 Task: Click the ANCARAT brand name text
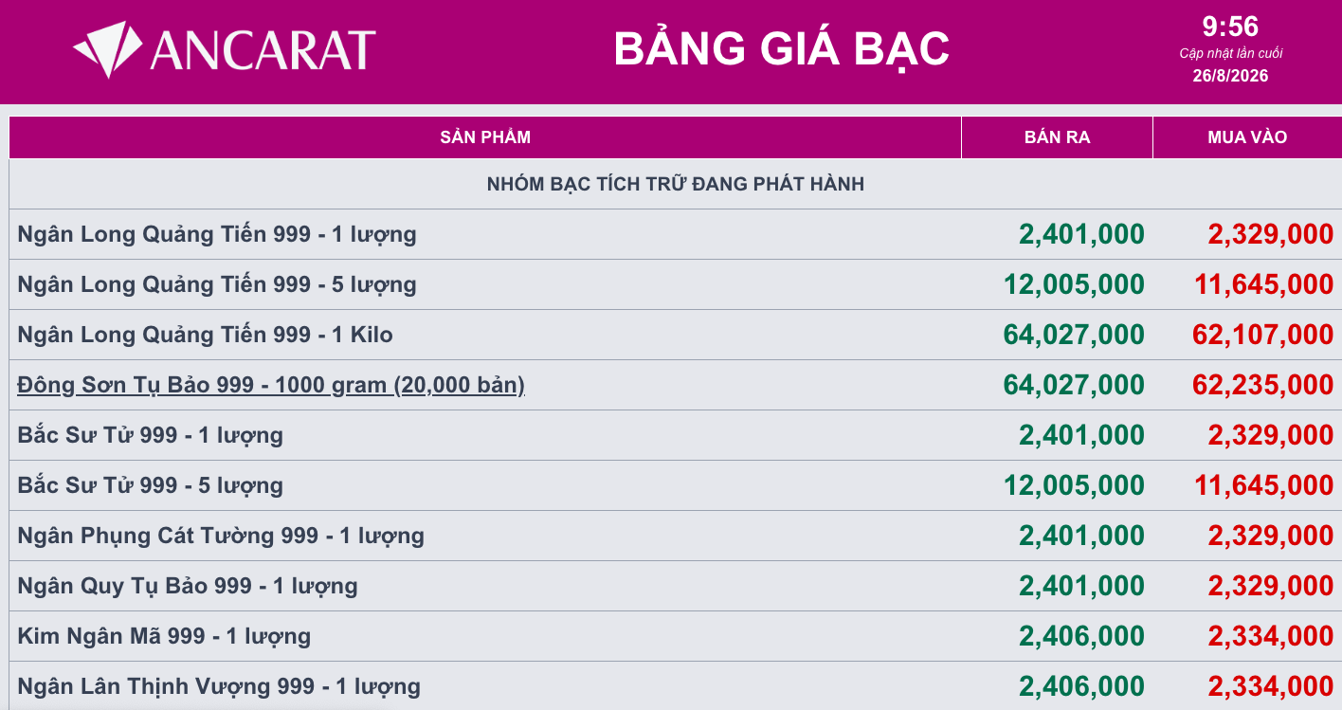pyautogui.click(x=263, y=50)
